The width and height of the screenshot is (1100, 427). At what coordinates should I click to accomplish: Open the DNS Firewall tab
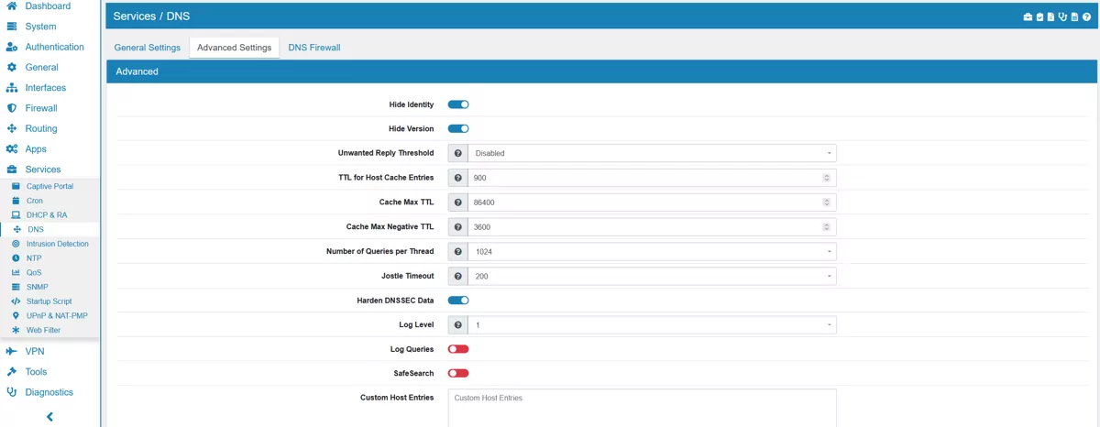coord(314,48)
